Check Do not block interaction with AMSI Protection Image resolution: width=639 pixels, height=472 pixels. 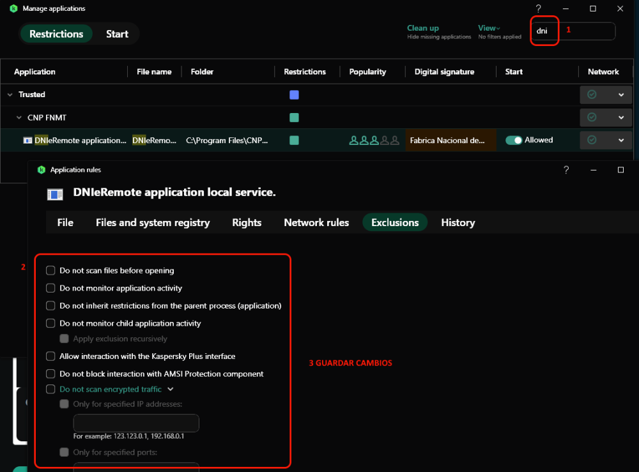(x=50, y=374)
